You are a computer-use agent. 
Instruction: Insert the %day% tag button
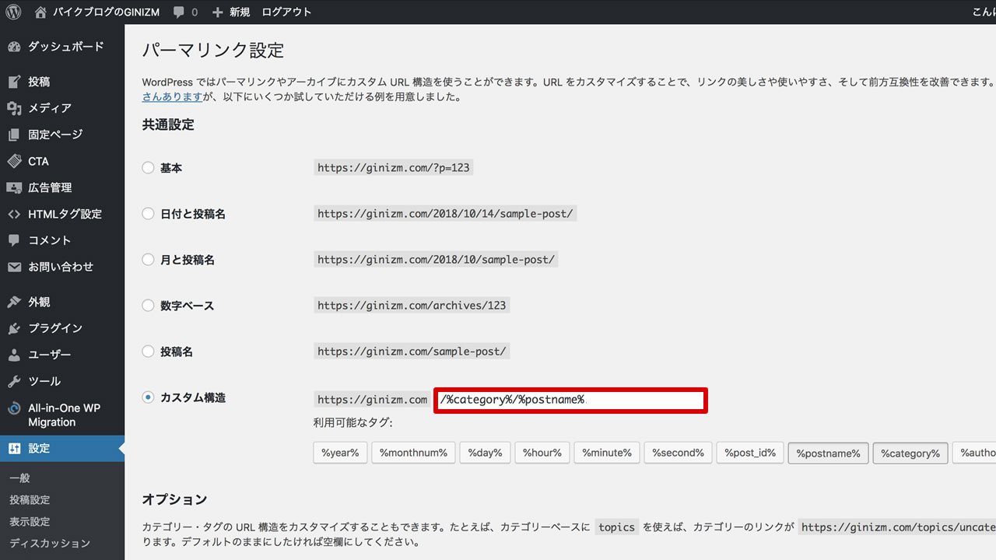click(x=484, y=453)
